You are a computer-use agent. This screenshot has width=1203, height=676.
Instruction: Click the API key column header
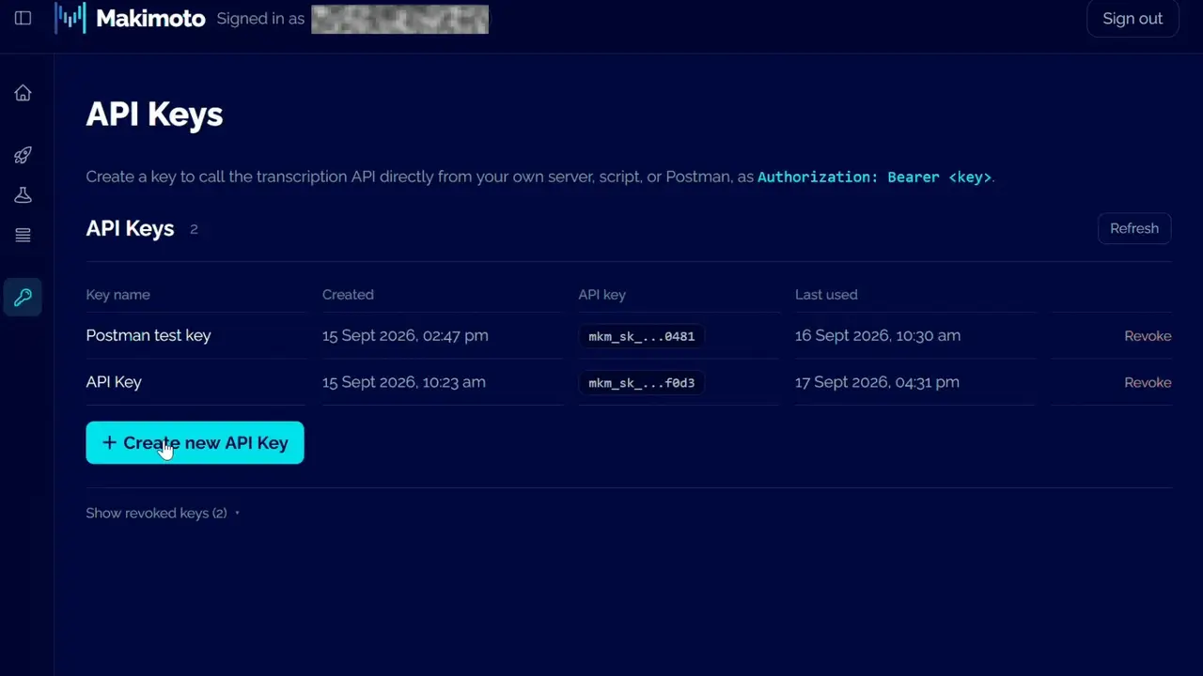(x=601, y=295)
